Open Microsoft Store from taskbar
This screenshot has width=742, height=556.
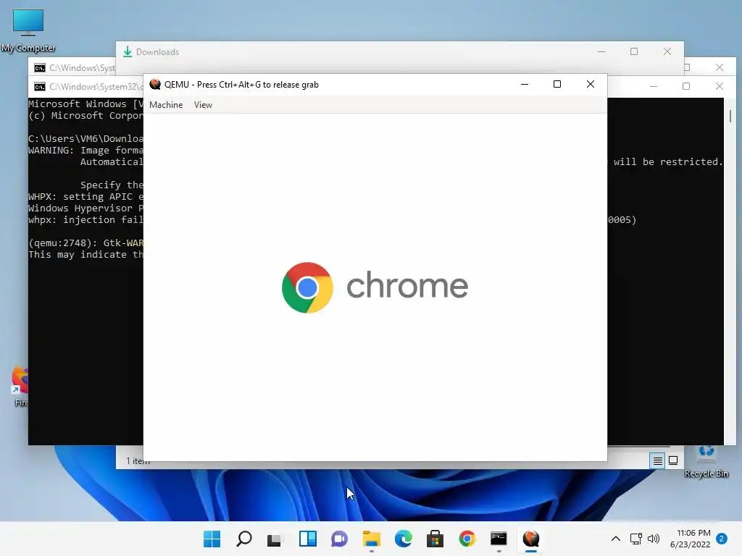click(435, 539)
